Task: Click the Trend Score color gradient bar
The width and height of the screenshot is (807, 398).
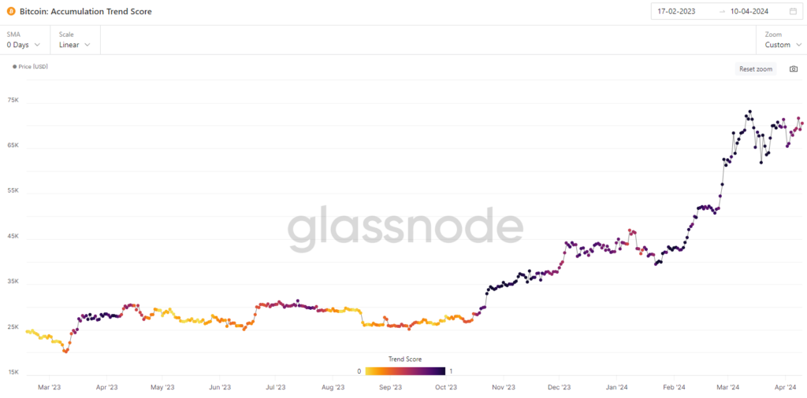Action: click(x=405, y=370)
